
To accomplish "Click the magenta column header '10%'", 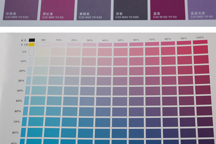I will coord(59,40).
